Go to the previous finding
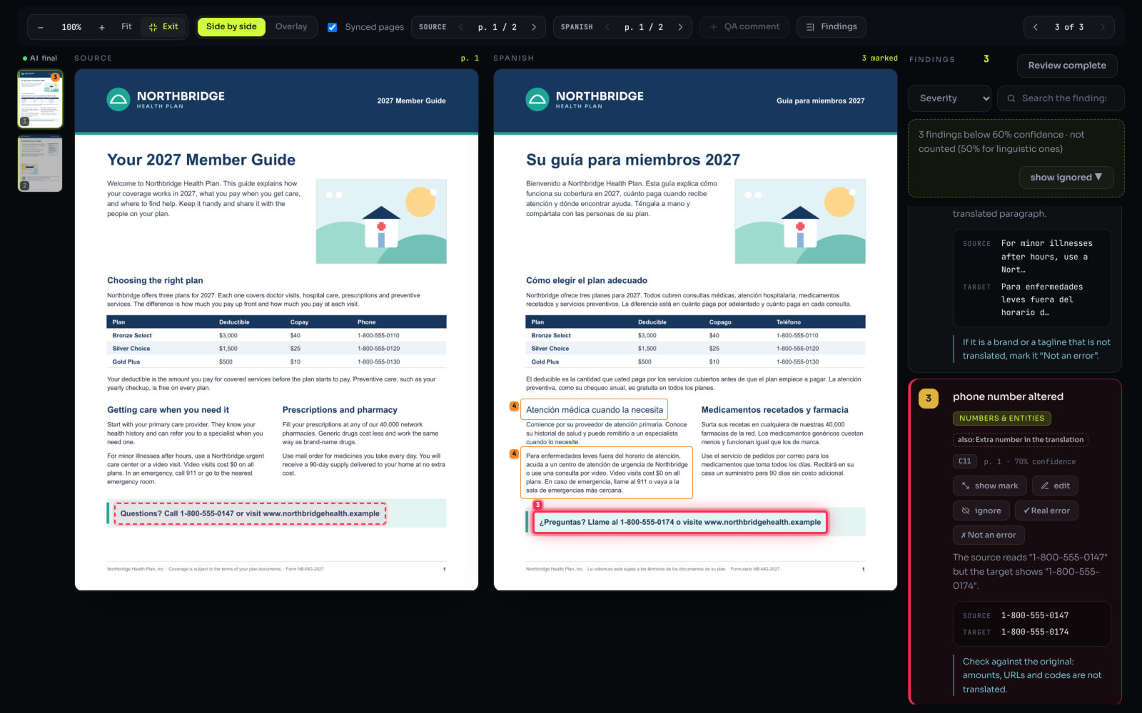1142x713 pixels. 1036,27
